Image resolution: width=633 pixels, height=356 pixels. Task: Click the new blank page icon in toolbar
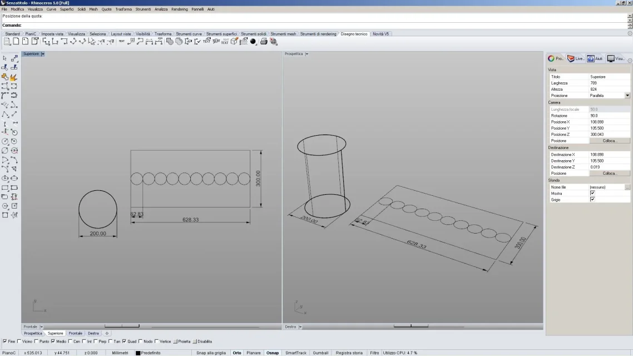pyautogui.click(x=16, y=41)
